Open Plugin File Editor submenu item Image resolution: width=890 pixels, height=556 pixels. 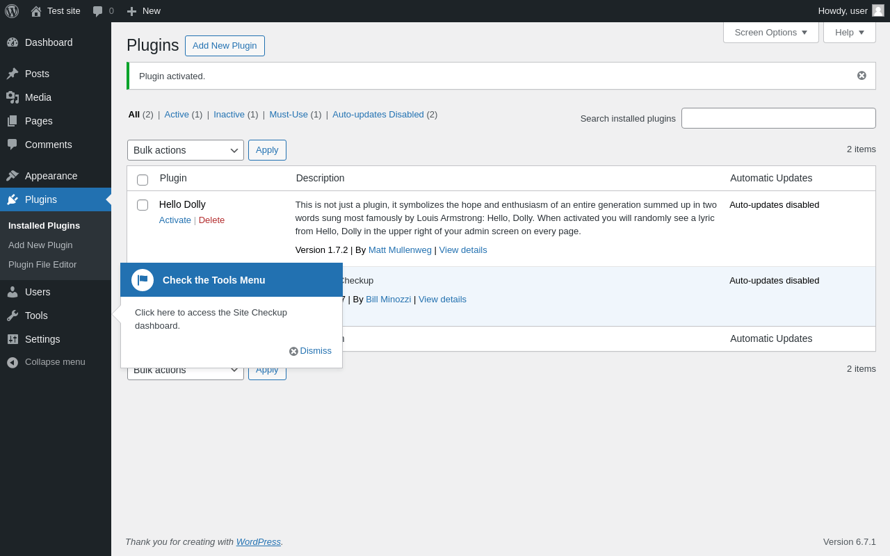click(42, 265)
